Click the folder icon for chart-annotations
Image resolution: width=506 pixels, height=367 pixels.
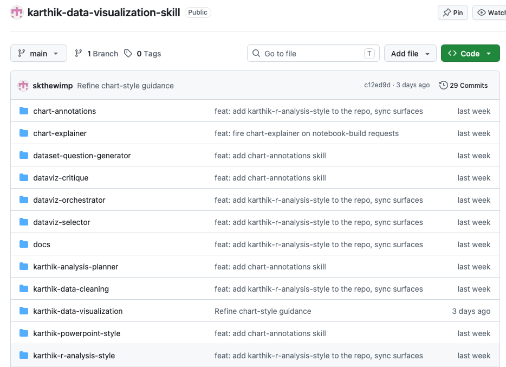tap(24, 111)
